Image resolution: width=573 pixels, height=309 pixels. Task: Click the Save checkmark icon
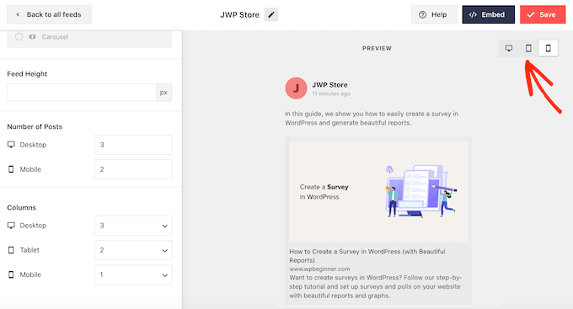pyautogui.click(x=531, y=14)
